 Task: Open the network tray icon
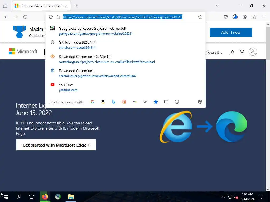pyautogui.click(x=230, y=197)
